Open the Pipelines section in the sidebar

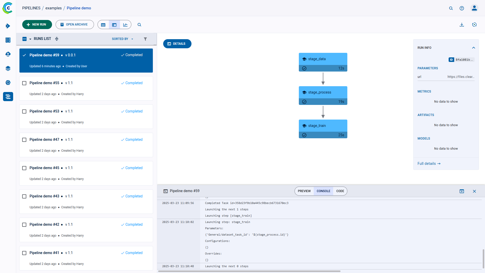click(x=8, y=97)
